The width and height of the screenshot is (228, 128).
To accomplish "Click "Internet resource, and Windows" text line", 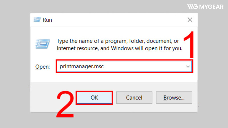I will click(119, 48).
